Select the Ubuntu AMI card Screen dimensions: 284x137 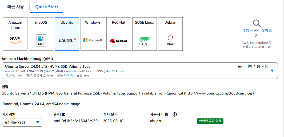pos(67,34)
